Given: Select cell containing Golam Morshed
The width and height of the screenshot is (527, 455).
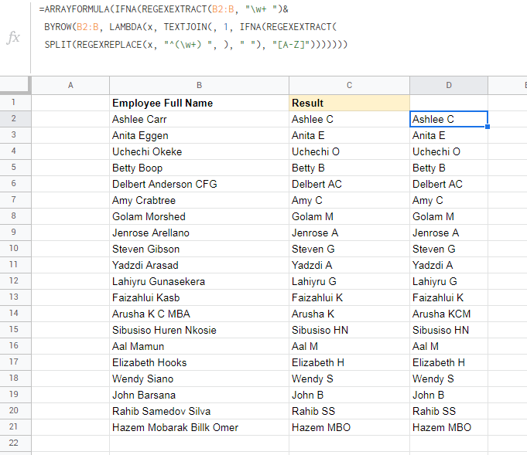Looking at the screenshot, I should pyautogui.click(x=200, y=216).
